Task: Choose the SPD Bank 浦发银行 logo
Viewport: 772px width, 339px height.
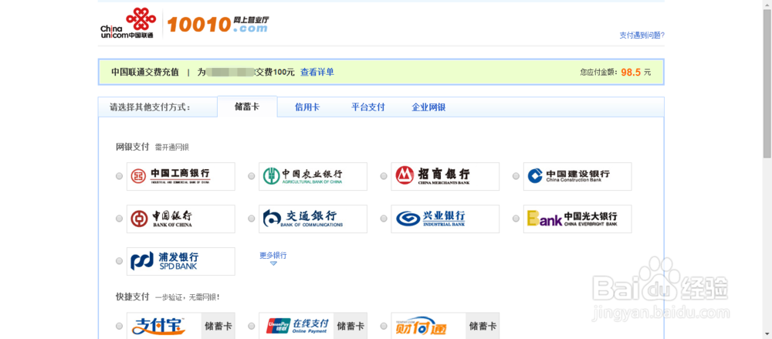Action: 181,261
